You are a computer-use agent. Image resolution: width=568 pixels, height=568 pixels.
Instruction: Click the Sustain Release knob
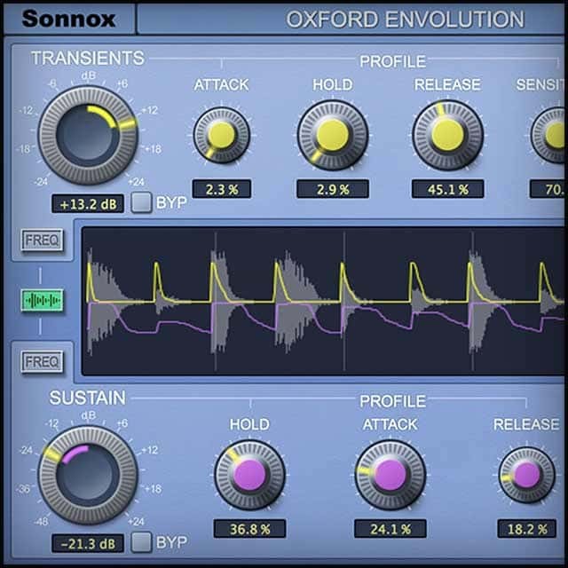[526, 474]
